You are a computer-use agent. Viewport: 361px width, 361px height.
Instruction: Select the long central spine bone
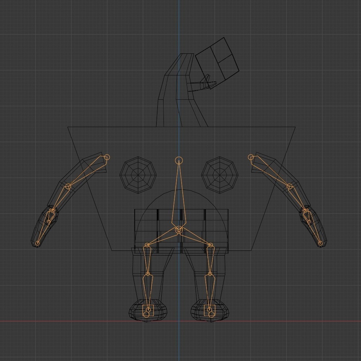(x=179, y=196)
